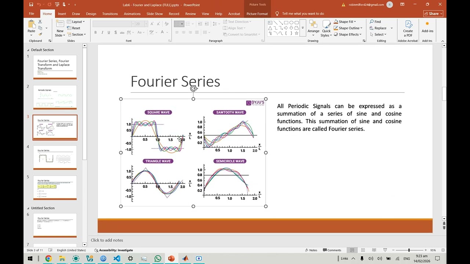
Task: Click the Copy icon in Clipboard group
Action: [x=40, y=28]
